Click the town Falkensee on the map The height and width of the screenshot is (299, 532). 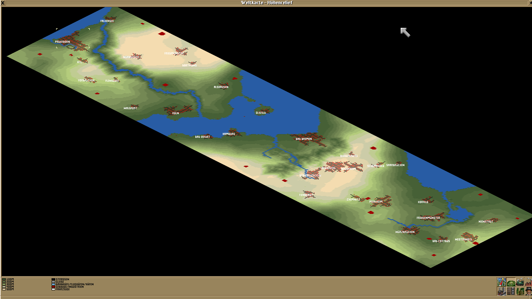[107, 21]
